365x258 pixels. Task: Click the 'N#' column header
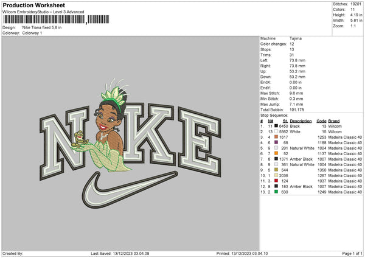271,121
